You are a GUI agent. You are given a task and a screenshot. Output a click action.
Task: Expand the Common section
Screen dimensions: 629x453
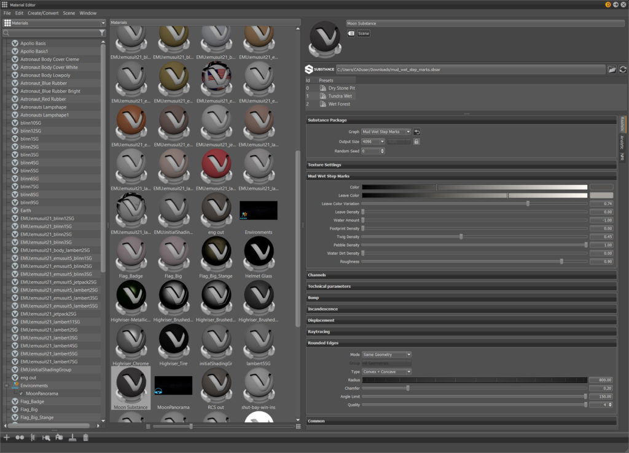point(461,421)
